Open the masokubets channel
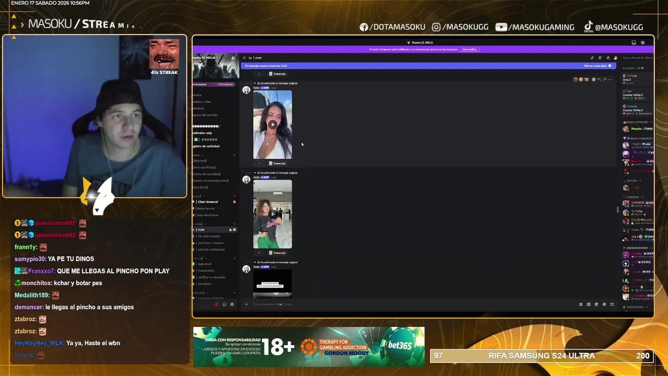The height and width of the screenshot is (376, 668). pyautogui.click(x=206, y=271)
